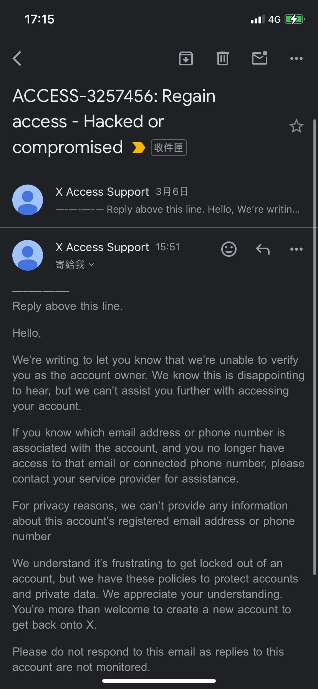318x689 pixels.
Task: Archive this email conversation
Action: (x=186, y=58)
